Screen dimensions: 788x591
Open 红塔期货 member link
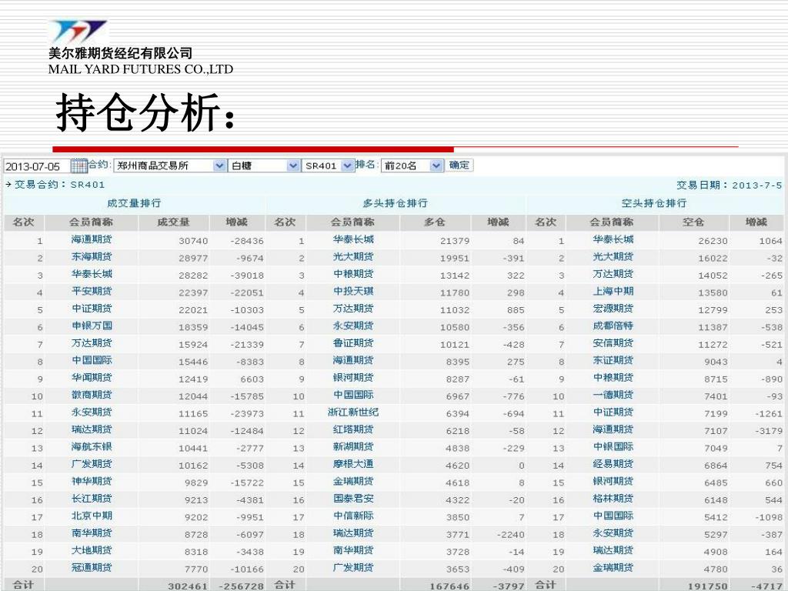353,429
